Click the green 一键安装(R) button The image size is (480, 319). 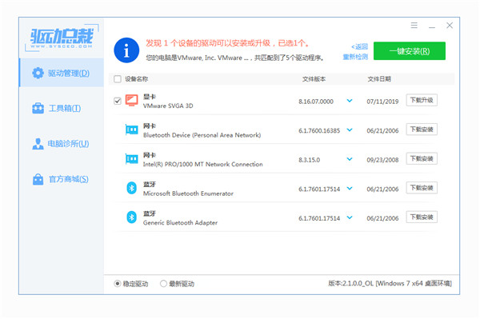(410, 51)
